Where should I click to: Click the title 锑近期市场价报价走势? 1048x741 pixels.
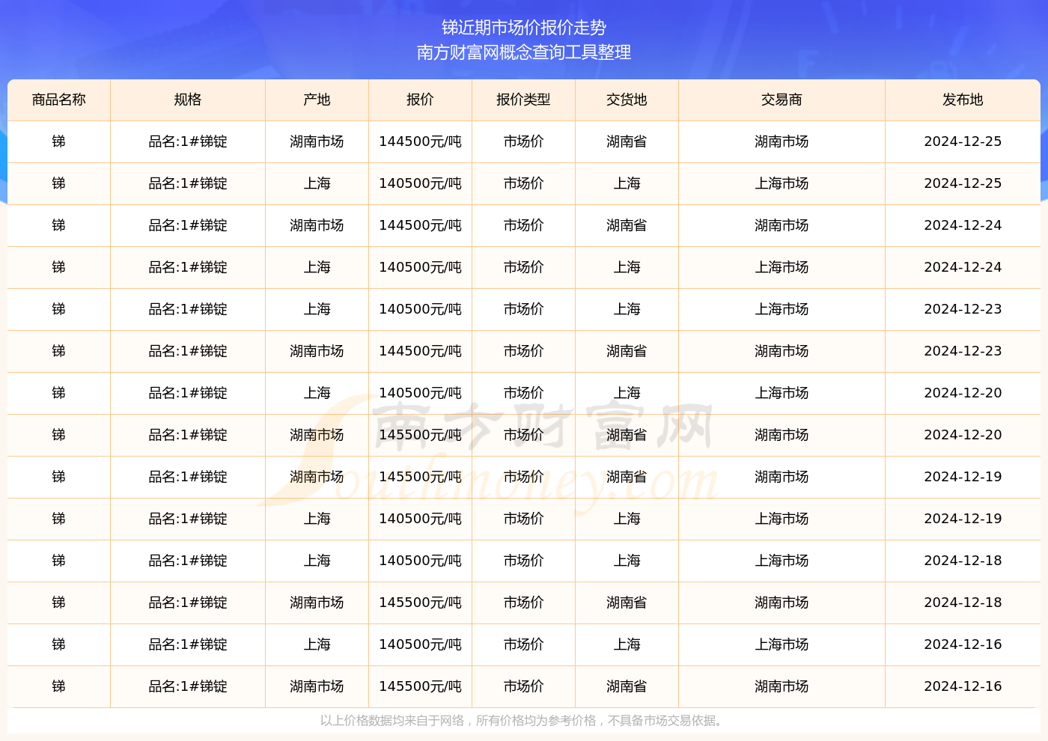524,28
